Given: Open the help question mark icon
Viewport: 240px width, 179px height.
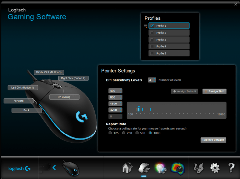Looking at the screenshot, I should pos(231,168).
